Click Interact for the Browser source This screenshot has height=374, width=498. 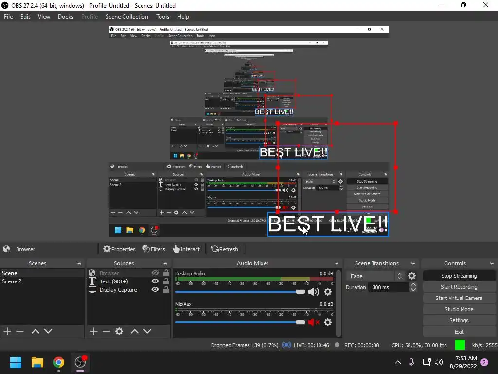click(x=186, y=249)
